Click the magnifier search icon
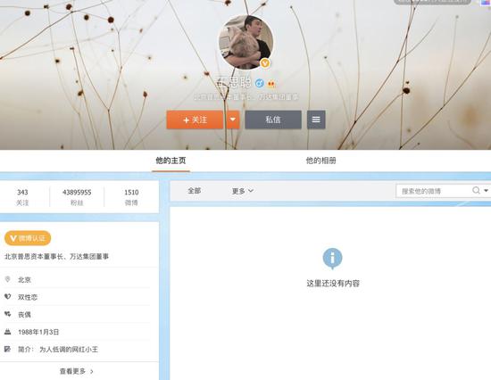Screen dimensions: 491x380 [x=476, y=190]
